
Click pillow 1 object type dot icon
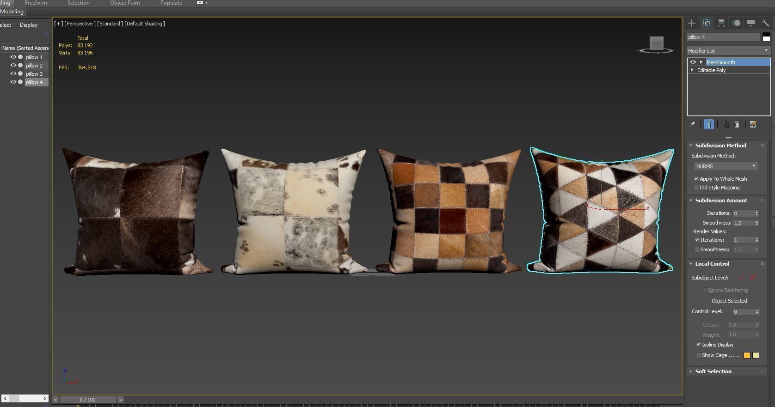(20, 57)
